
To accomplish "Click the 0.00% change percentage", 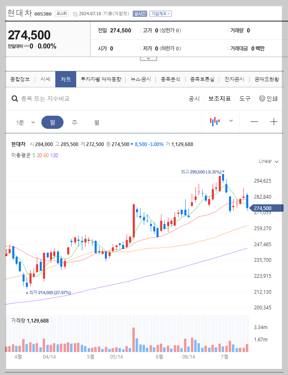I will click(47, 46).
